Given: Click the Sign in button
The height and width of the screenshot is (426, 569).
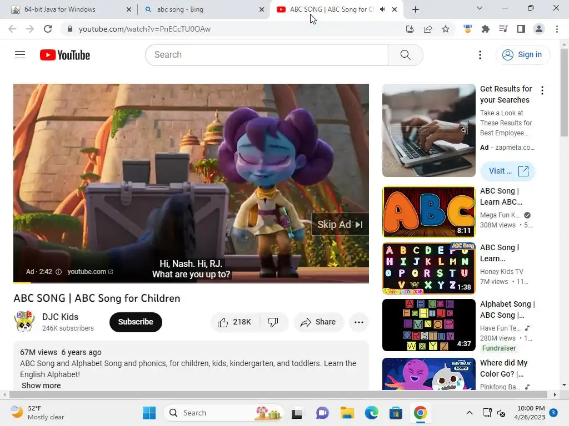Looking at the screenshot, I should coord(522,55).
